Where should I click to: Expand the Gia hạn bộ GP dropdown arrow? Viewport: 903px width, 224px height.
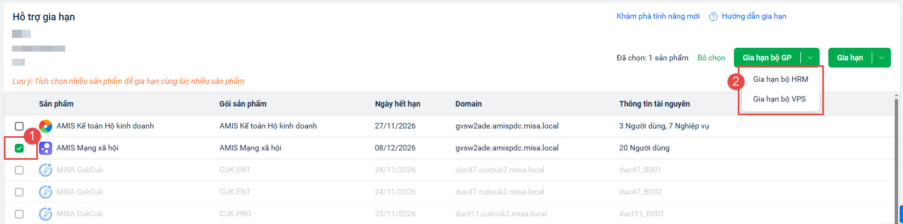810,58
